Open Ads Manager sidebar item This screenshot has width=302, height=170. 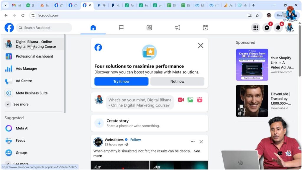pos(33,68)
